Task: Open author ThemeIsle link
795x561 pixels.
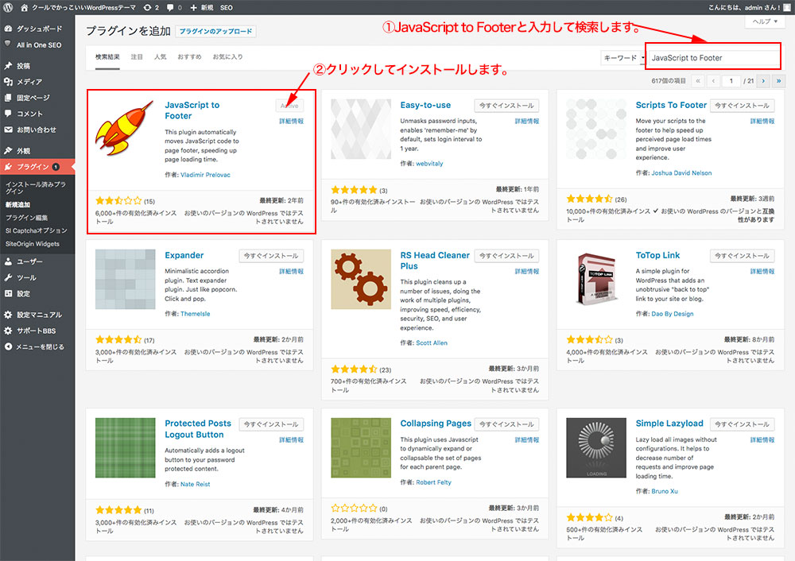Action: (196, 314)
